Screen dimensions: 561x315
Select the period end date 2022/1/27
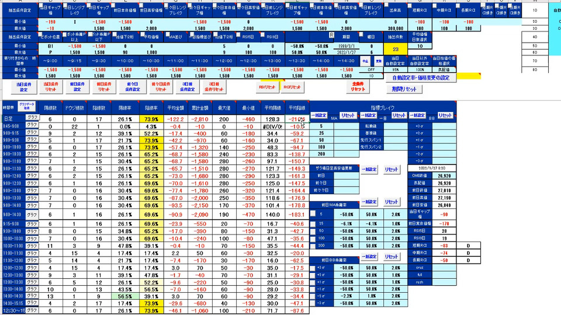[346, 52]
